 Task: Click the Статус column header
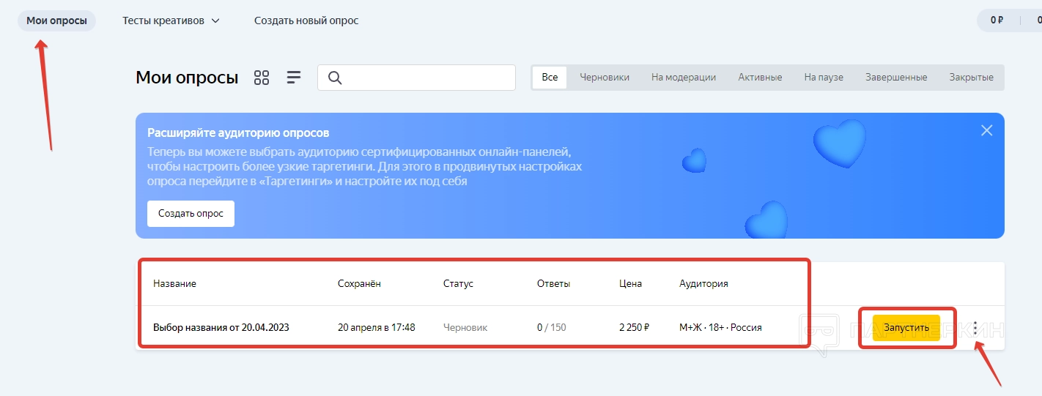coord(459,283)
